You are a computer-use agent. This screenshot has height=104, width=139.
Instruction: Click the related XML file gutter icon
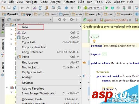84,63
